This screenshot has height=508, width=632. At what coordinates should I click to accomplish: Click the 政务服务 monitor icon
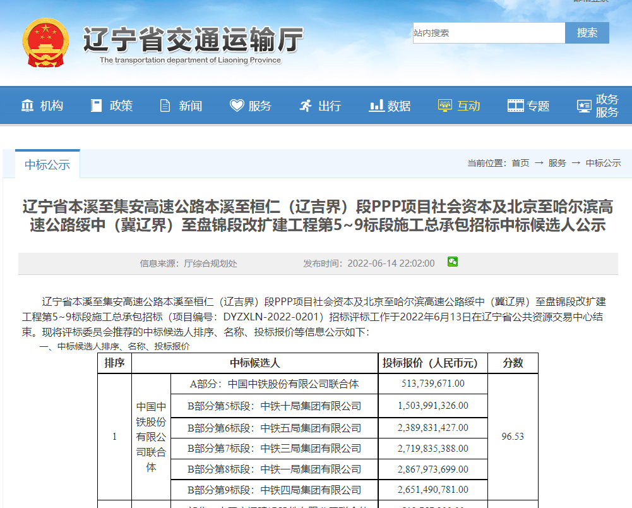pyautogui.click(x=584, y=106)
